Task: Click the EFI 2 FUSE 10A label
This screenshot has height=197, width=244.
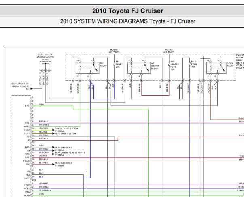Action: 194,64
